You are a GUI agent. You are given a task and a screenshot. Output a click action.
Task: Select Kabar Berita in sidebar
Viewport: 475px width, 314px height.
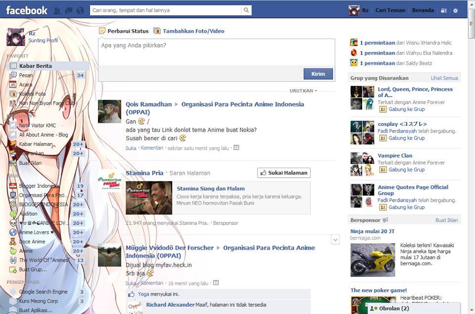(x=48, y=66)
